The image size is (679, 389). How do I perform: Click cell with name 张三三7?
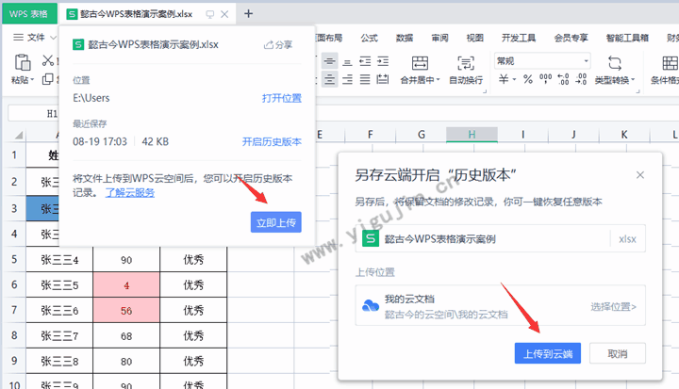pos(59,335)
